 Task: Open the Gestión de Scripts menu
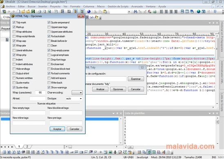tap(118, 7)
